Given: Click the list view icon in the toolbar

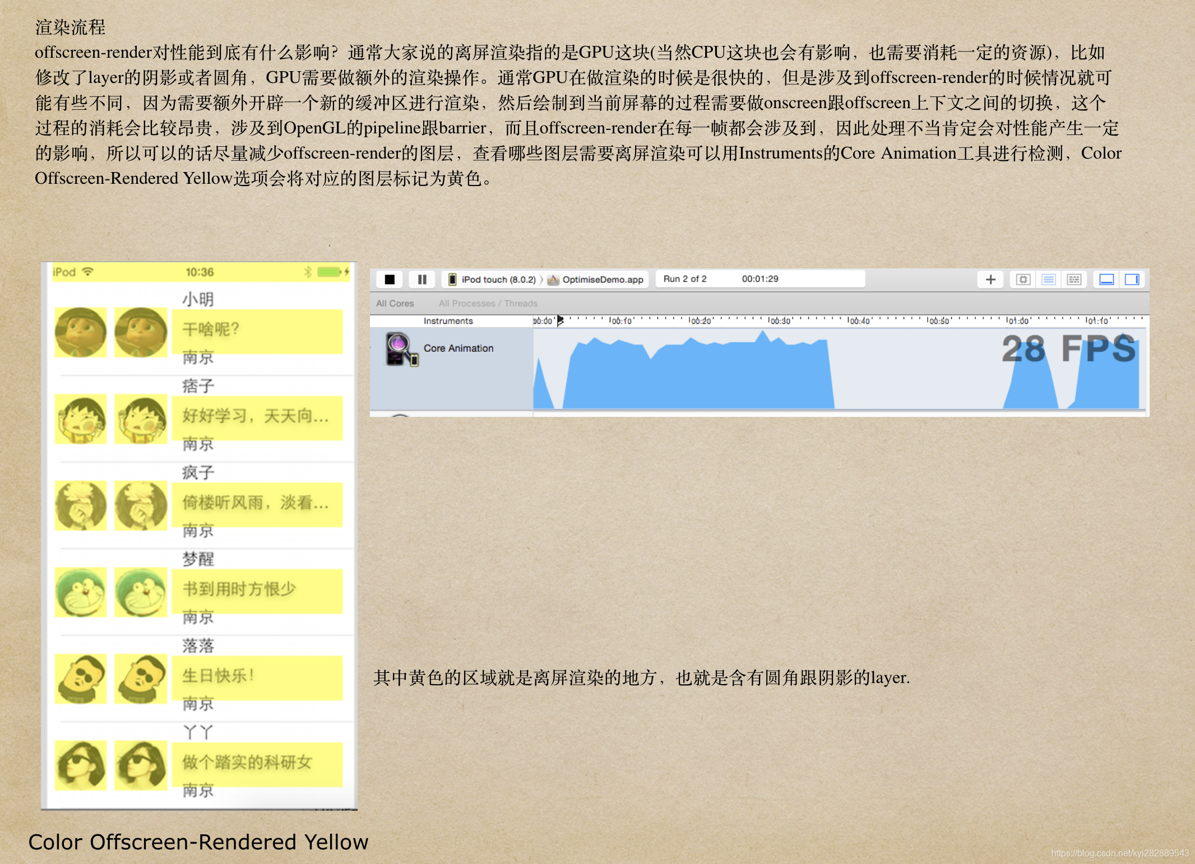Looking at the screenshot, I should [1049, 280].
